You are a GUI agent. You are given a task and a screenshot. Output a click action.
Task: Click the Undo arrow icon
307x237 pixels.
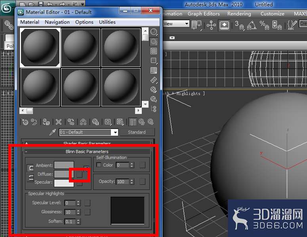click(50, 4)
